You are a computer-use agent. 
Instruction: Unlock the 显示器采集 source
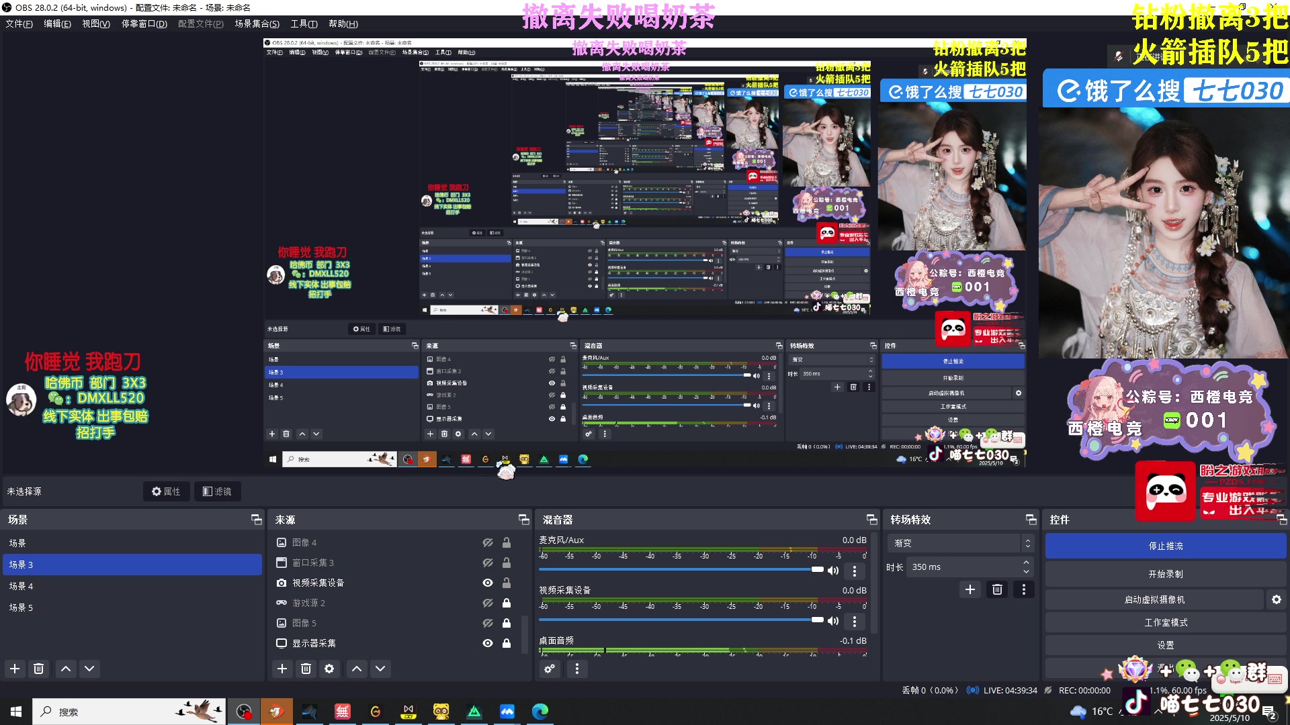coord(507,643)
